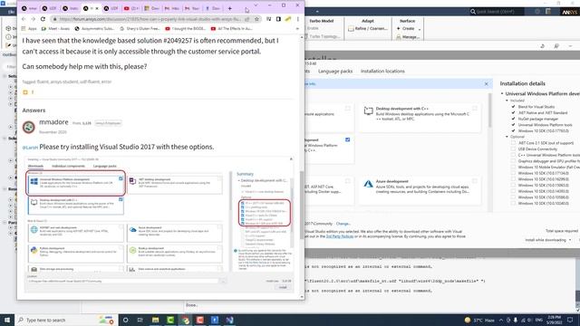The width and height of the screenshot is (580, 326).
Task: Collapse the Included components list
Action: click(x=507, y=101)
